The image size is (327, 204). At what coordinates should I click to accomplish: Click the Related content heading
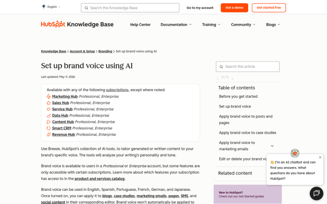235,173
